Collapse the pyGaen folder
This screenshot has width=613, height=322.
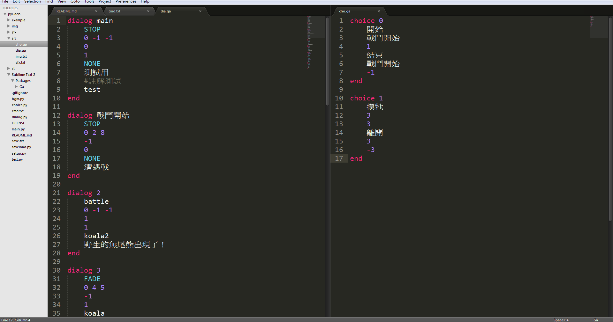click(5, 14)
